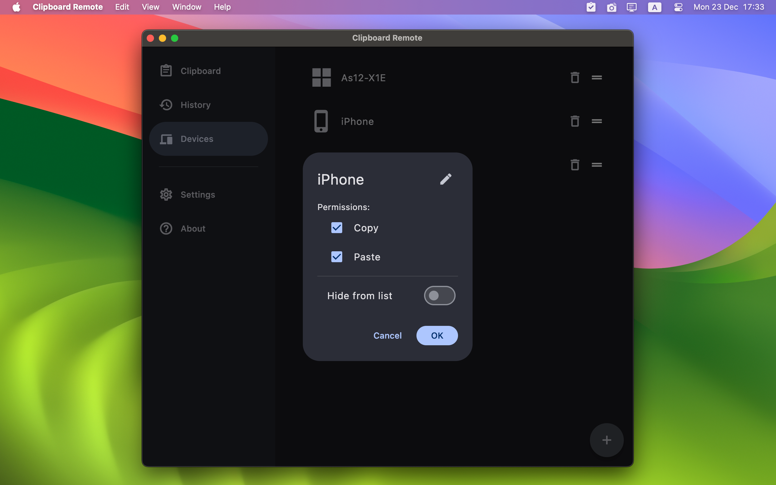Select the As12-X1E device name

363,78
